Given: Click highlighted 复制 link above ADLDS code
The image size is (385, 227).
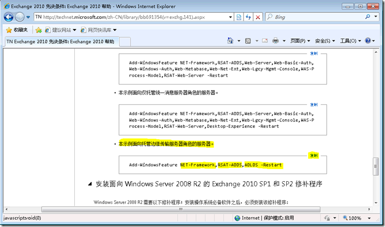Looking at the screenshot, I should tap(313, 156).
